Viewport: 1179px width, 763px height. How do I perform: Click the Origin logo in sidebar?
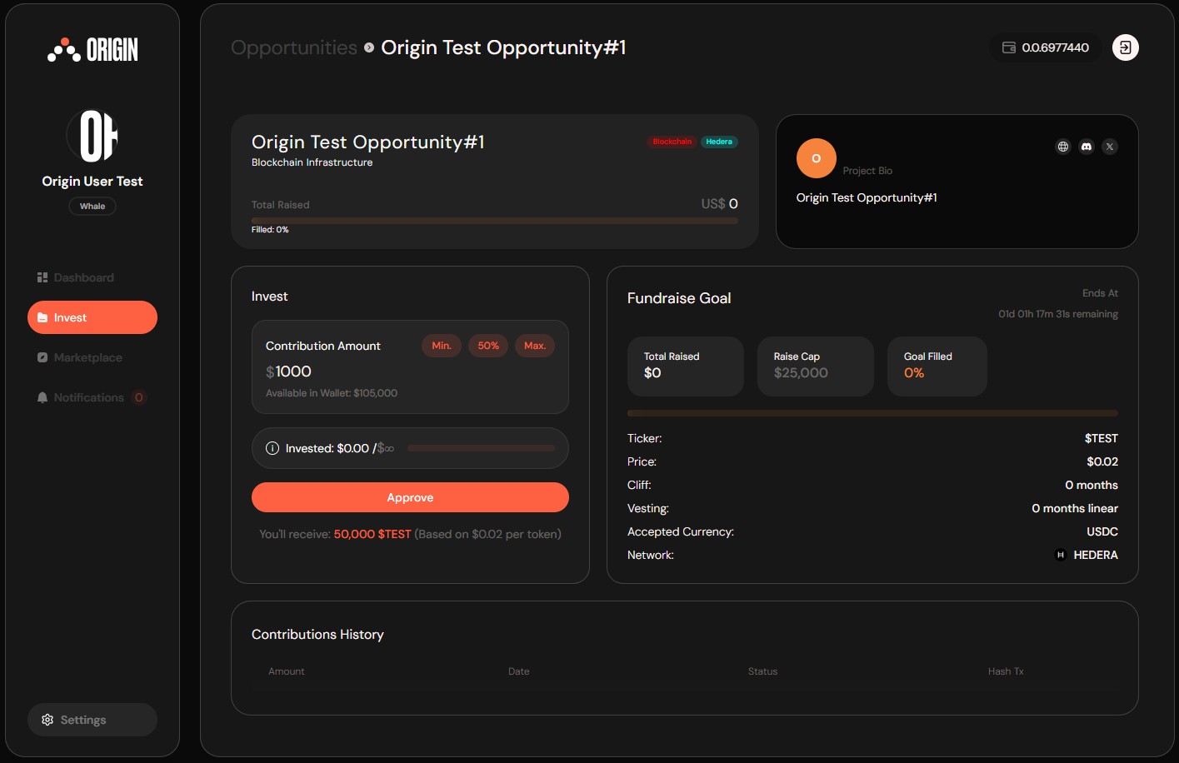[x=92, y=50]
